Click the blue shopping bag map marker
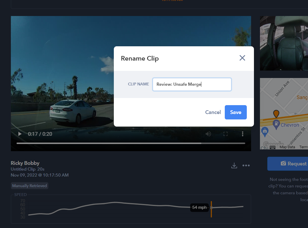 click(265, 132)
